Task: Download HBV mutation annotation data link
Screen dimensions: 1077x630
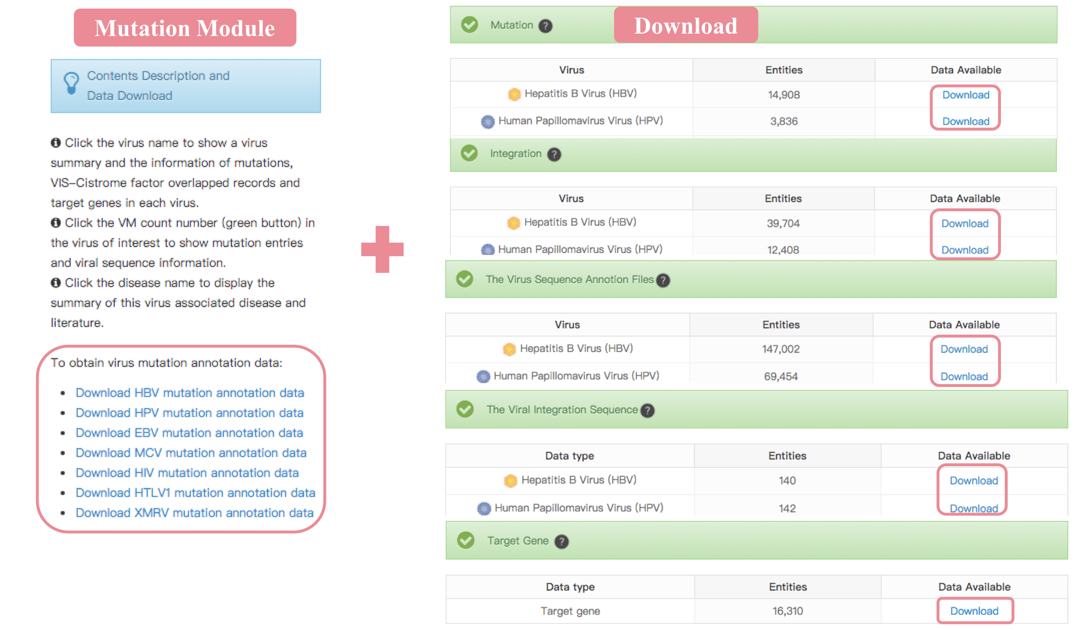Action: pyautogui.click(x=190, y=393)
